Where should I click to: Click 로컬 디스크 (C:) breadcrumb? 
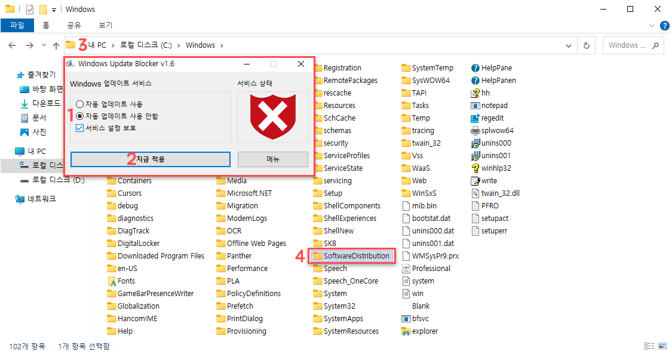click(x=146, y=45)
